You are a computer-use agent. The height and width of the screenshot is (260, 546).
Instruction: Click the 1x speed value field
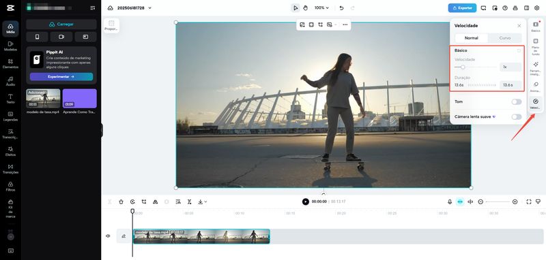511,67
